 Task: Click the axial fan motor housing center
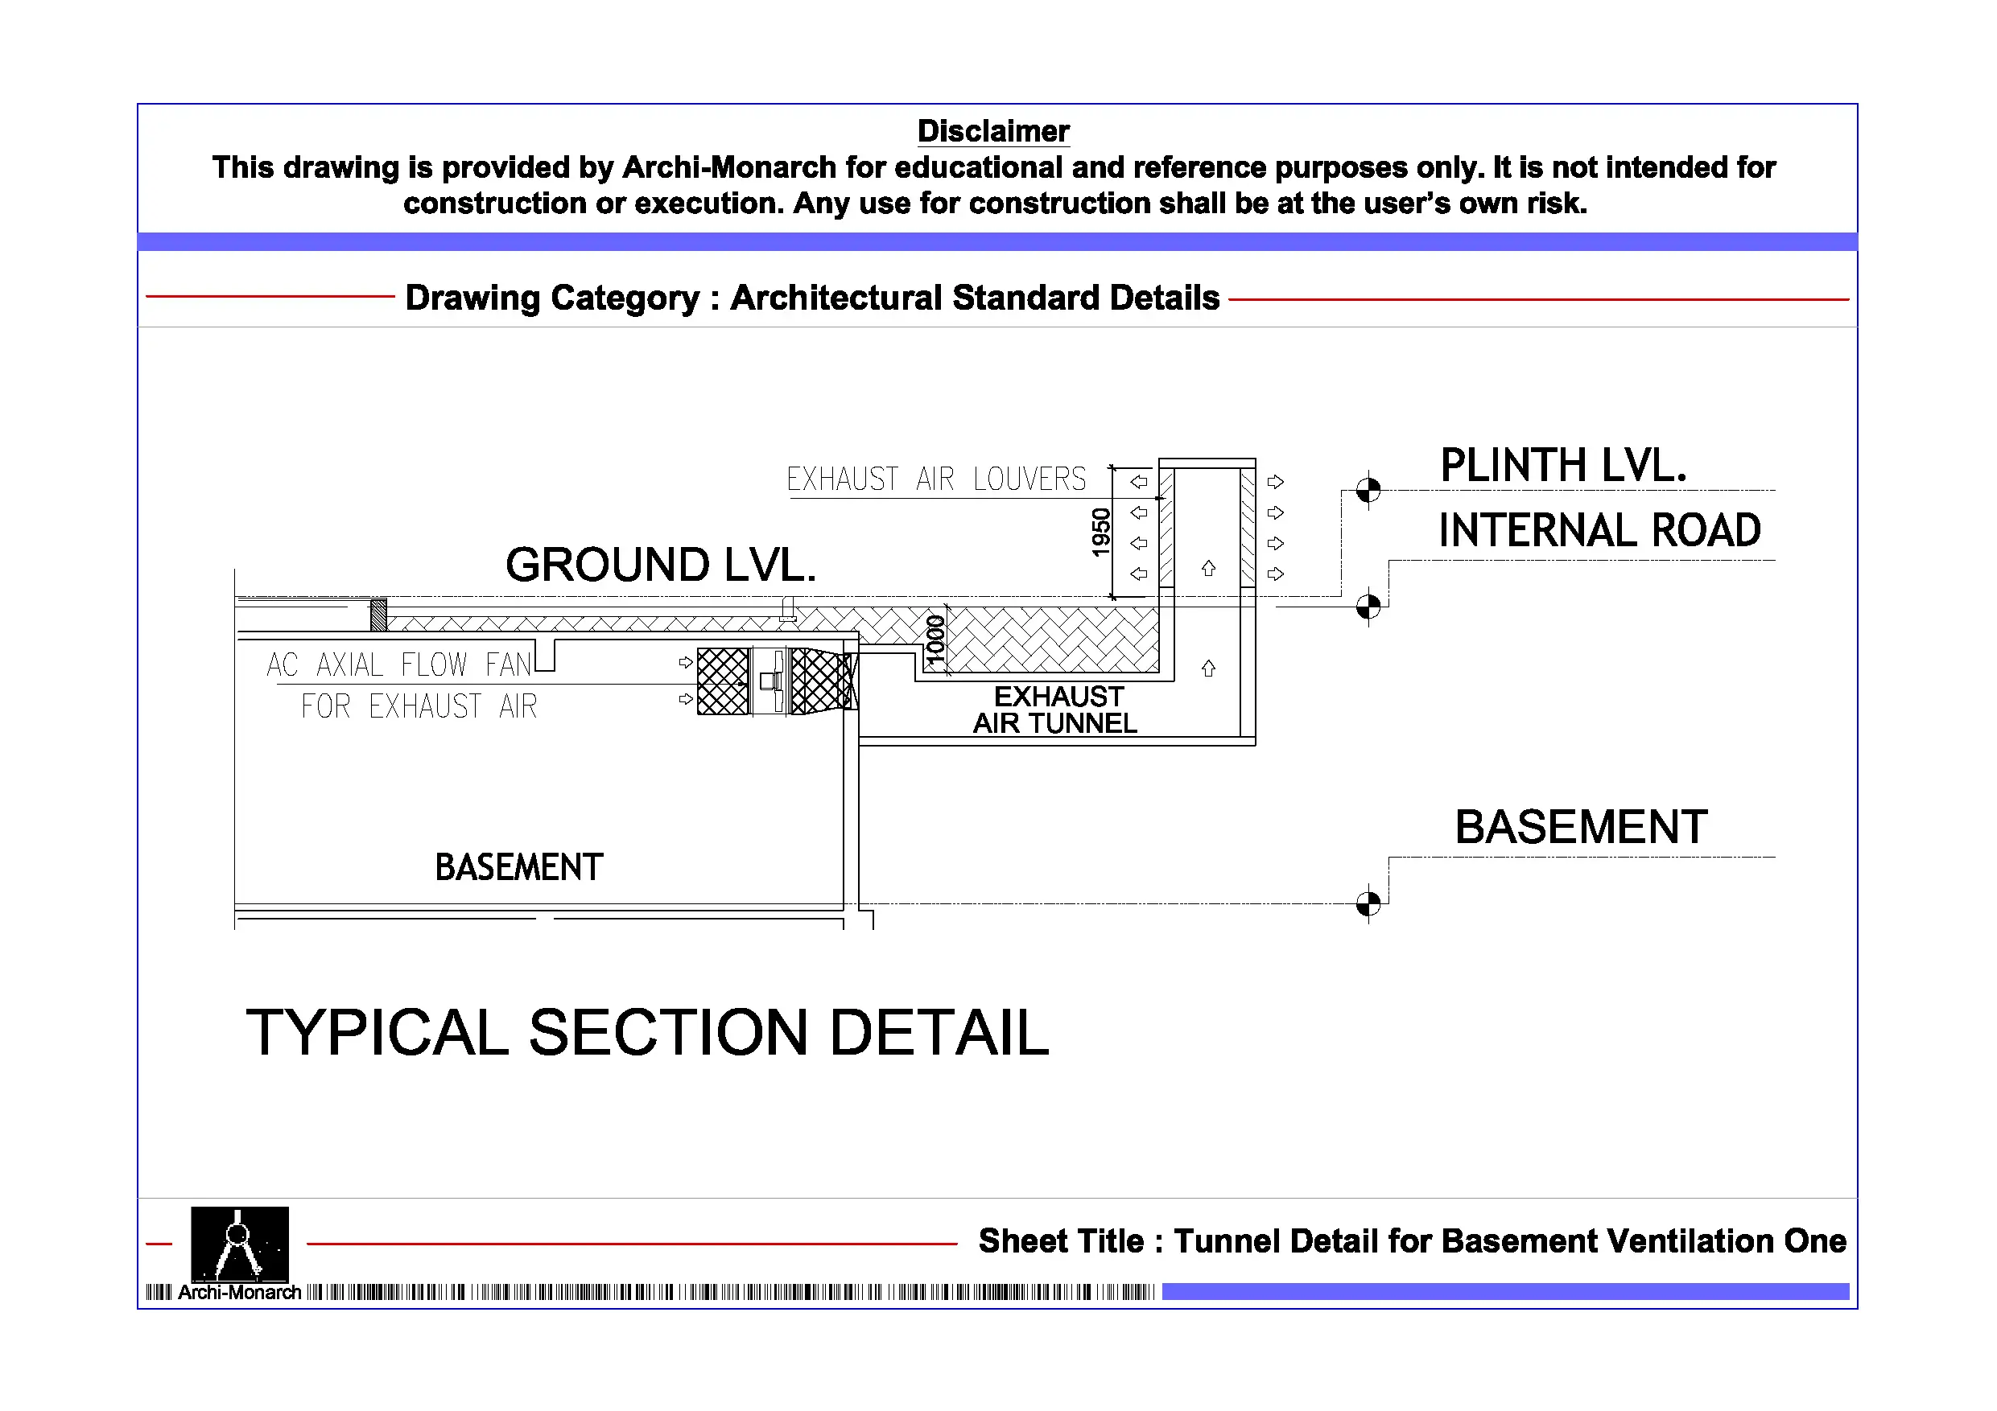pos(770,681)
